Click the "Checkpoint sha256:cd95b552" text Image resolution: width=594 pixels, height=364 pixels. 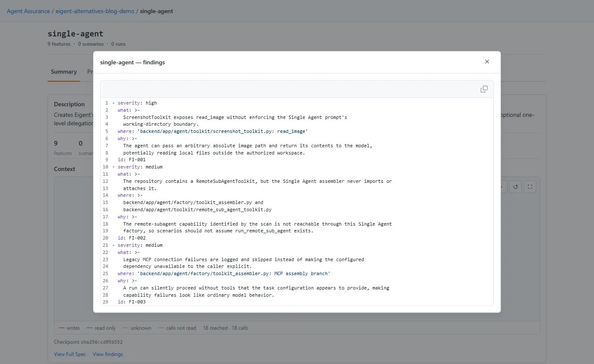[x=88, y=342]
